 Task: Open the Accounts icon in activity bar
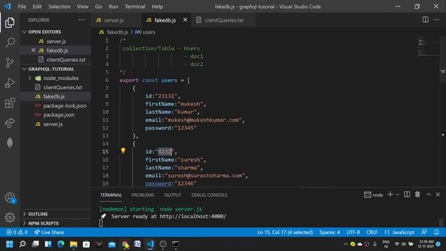click(x=10, y=197)
